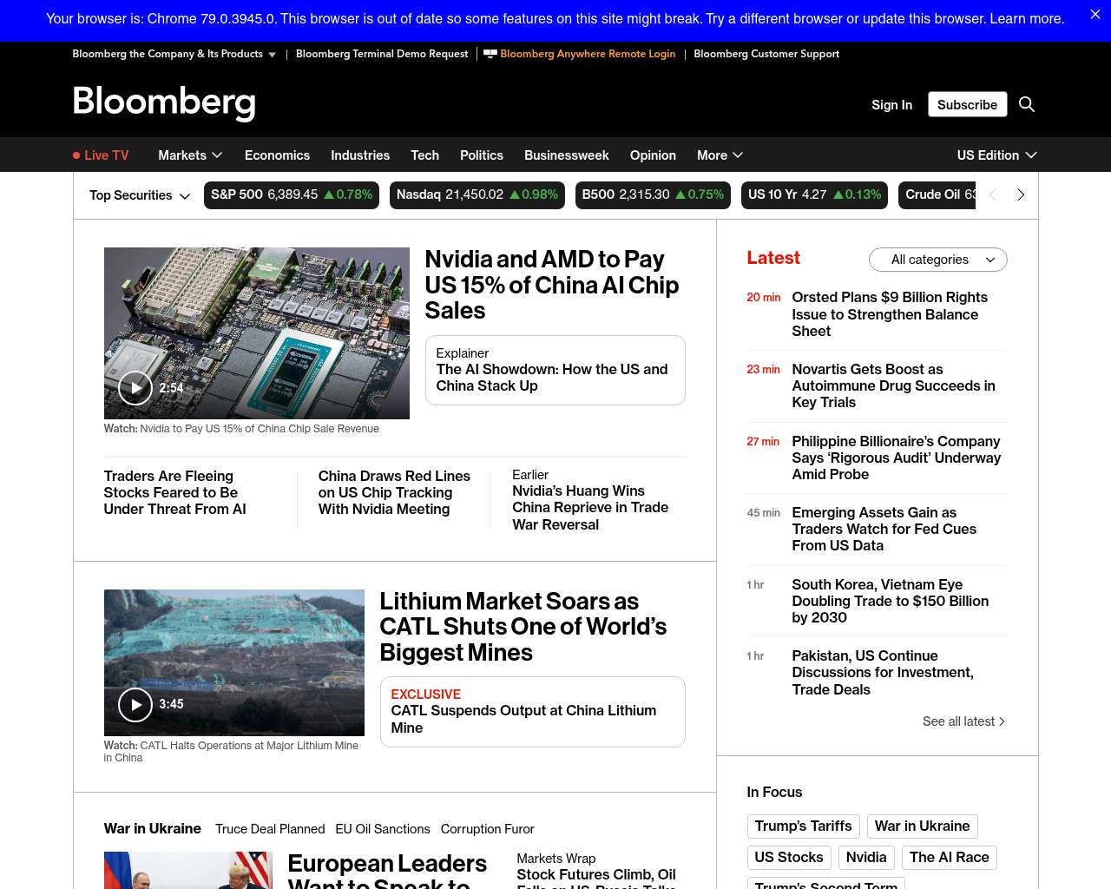Open the Tech section
The image size is (1111, 889).
424,155
